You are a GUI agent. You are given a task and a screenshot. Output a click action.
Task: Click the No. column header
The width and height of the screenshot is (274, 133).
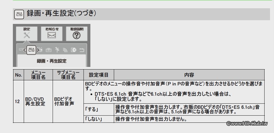[x=19, y=75]
